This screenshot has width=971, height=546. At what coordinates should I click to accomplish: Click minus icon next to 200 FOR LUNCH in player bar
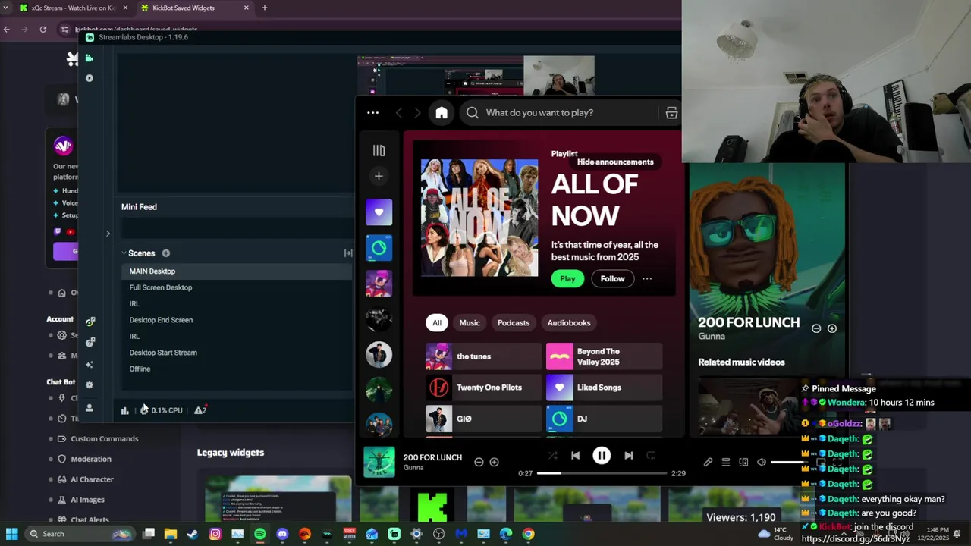click(479, 462)
